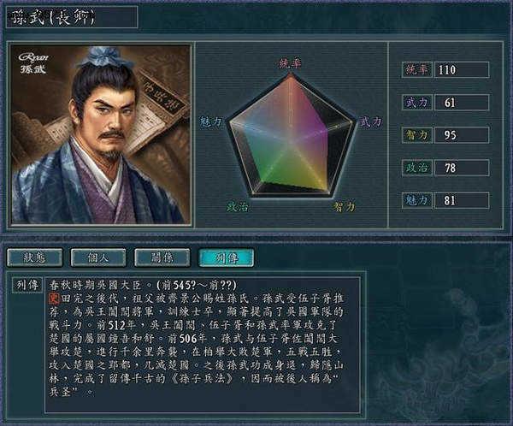Image resolution: width=513 pixels, height=426 pixels.
Task: Click the 政治 label below the pentagon chart
Action: 237,207
